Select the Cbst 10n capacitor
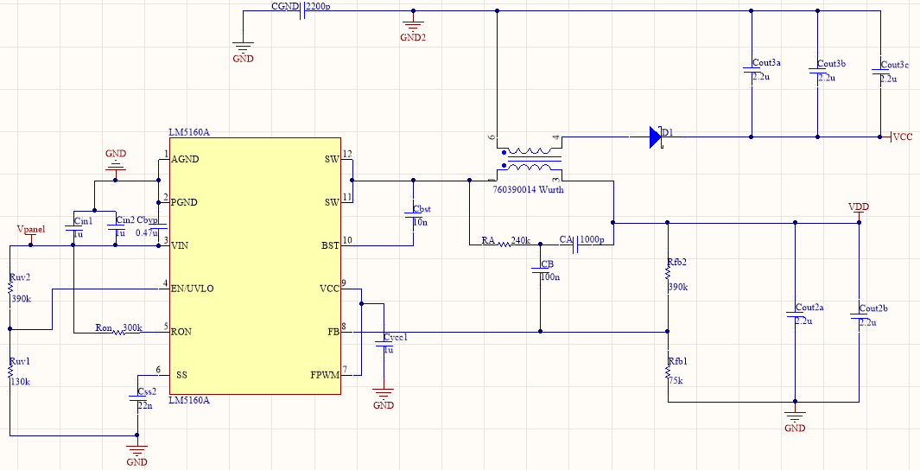Image resolution: width=920 pixels, height=470 pixels. point(413,217)
